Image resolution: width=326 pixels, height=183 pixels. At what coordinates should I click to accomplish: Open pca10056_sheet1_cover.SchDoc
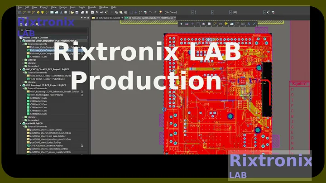tap(46, 130)
